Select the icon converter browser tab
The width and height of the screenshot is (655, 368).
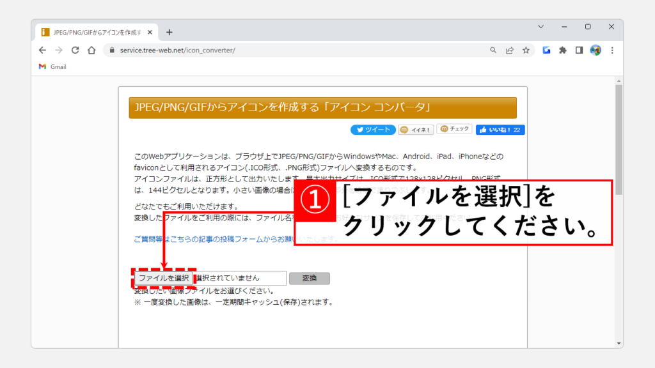click(96, 32)
